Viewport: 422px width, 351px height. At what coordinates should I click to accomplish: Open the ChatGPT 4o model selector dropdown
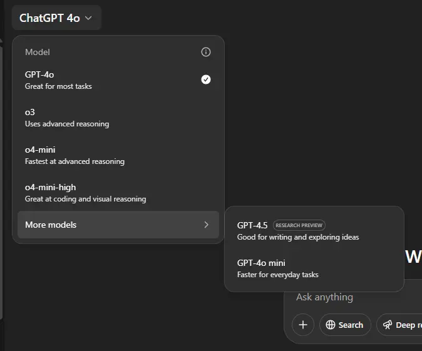point(56,18)
